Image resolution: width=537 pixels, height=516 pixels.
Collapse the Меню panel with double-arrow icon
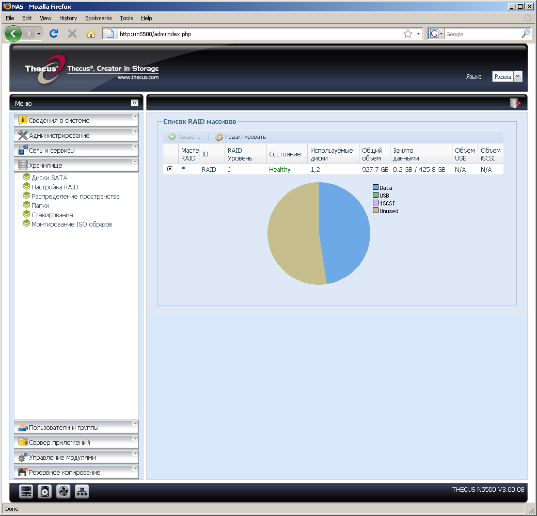pos(135,103)
